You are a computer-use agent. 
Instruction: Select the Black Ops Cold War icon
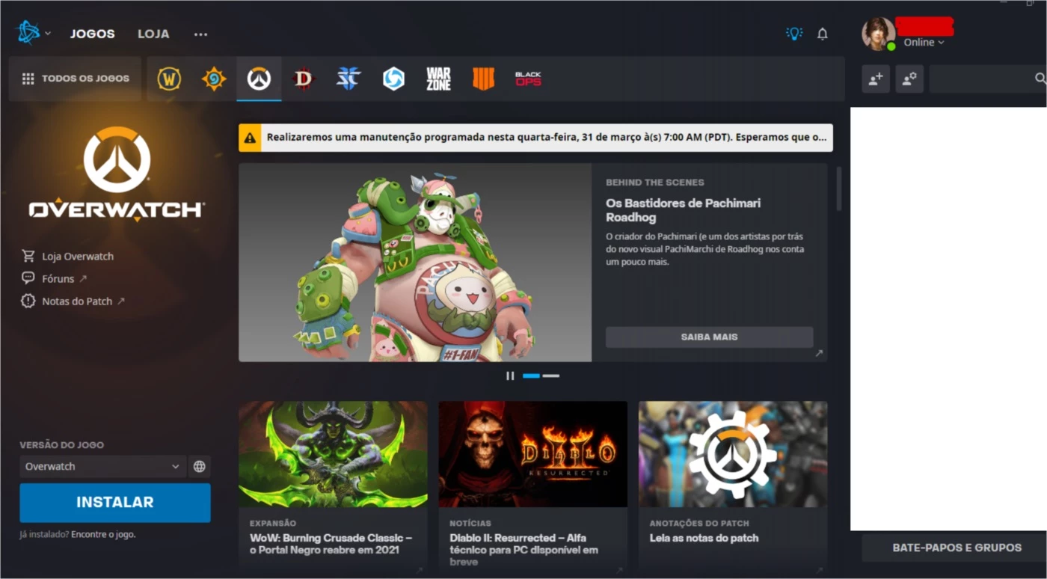pyautogui.click(x=528, y=79)
